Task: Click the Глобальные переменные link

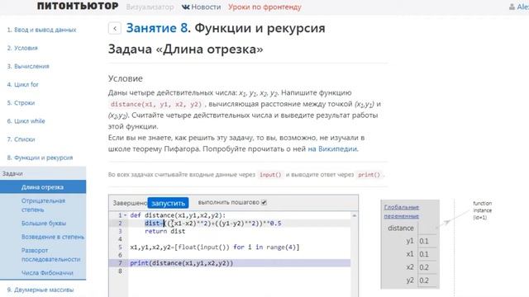Action: click(x=402, y=211)
